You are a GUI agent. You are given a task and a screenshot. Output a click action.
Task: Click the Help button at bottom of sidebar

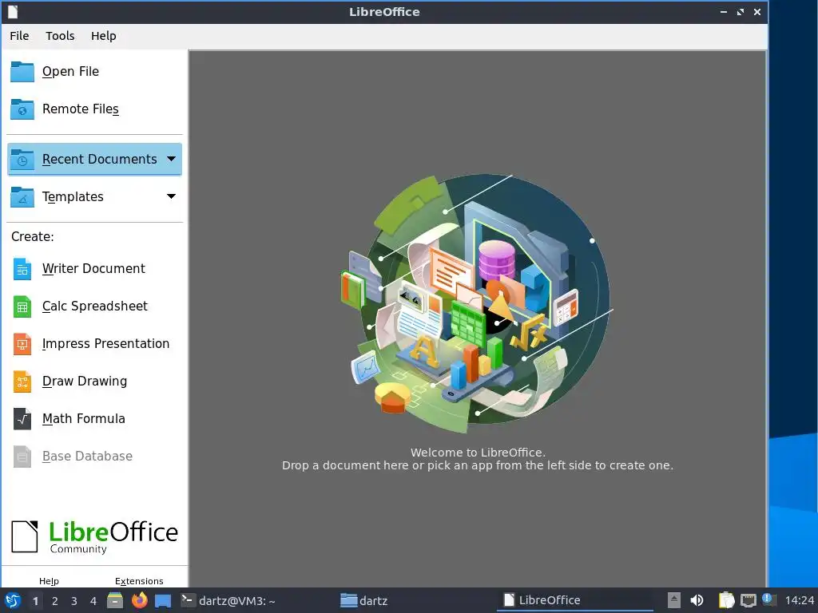pos(49,581)
